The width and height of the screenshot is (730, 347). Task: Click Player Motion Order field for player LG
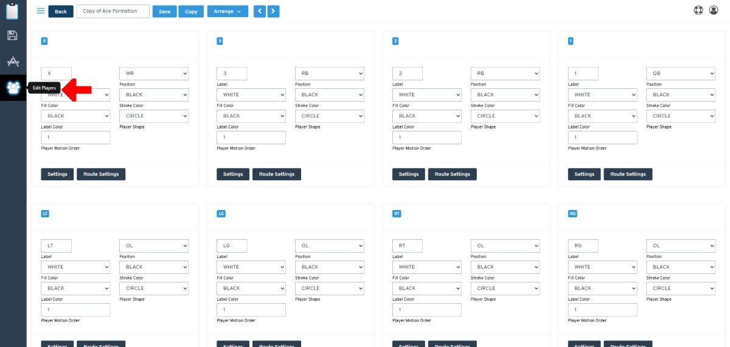click(x=251, y=310)
